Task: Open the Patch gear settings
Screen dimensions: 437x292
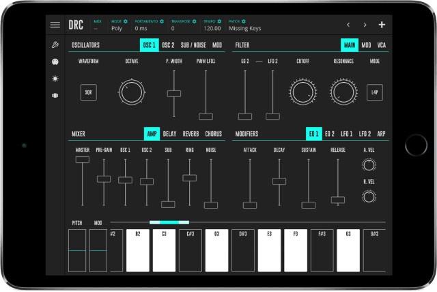Action: click(244, 21)
